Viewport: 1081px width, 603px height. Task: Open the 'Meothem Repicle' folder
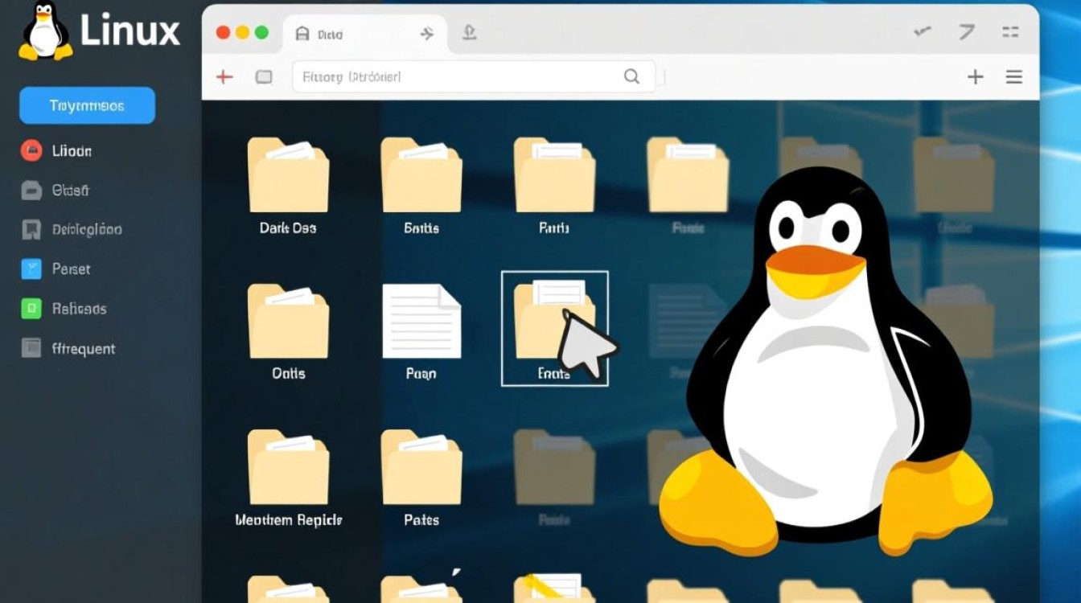287,468
